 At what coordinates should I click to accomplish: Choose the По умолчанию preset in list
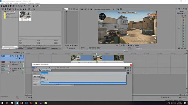tap(44, 75)
